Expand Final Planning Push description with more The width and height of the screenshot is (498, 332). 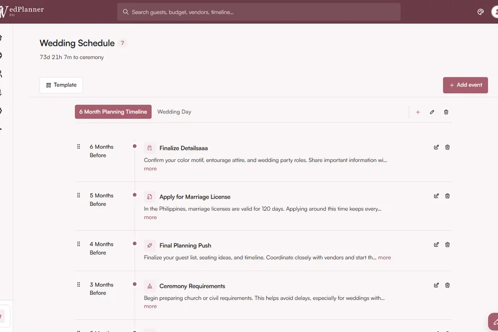[x=385, y=258]
